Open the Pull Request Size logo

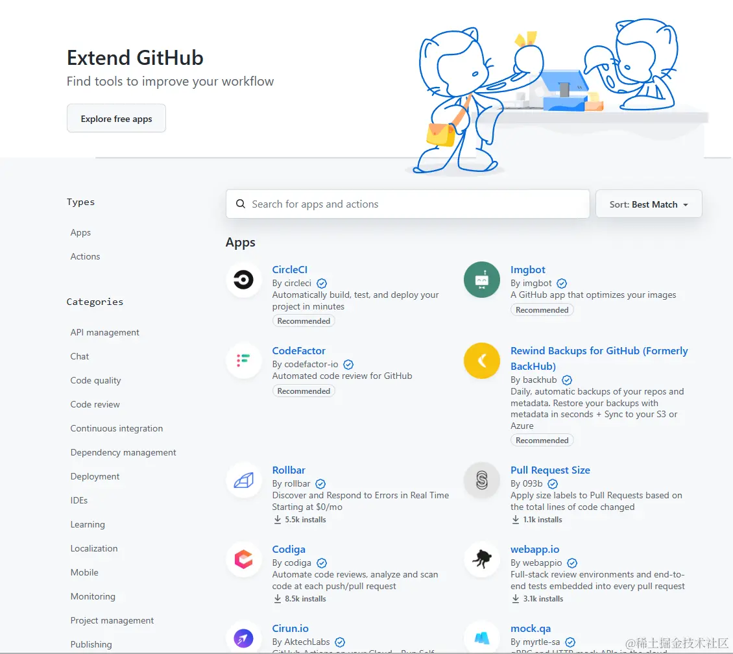(x=481, y=480)
